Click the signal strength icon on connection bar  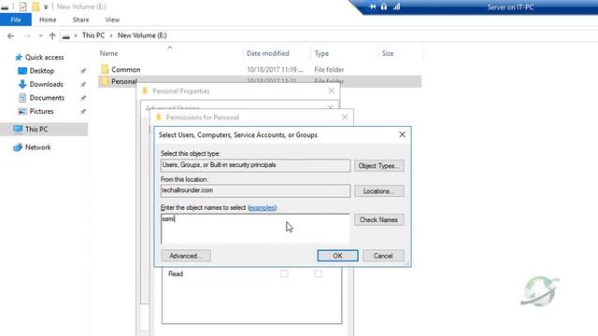click(396, 7)
